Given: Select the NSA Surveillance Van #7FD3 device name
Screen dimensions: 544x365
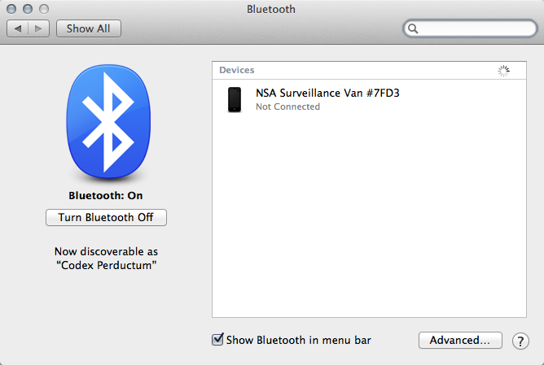Looking at the screenshot, I should [327, 93].
